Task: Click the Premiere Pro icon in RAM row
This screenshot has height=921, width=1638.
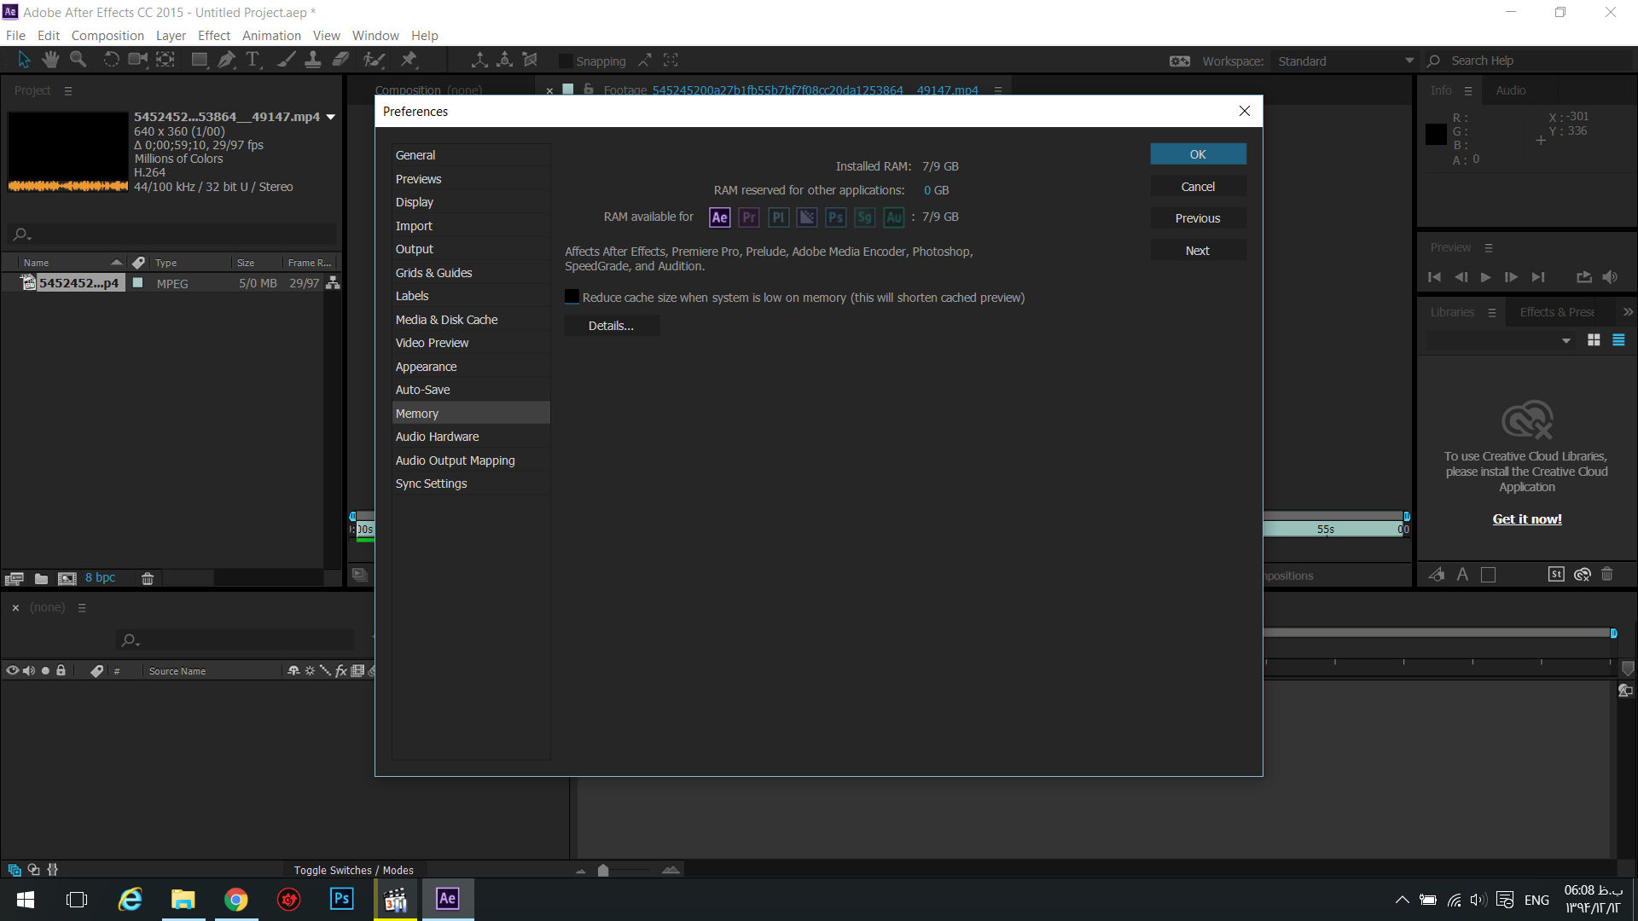Action: pyautogui.click(x=749, y=217)
